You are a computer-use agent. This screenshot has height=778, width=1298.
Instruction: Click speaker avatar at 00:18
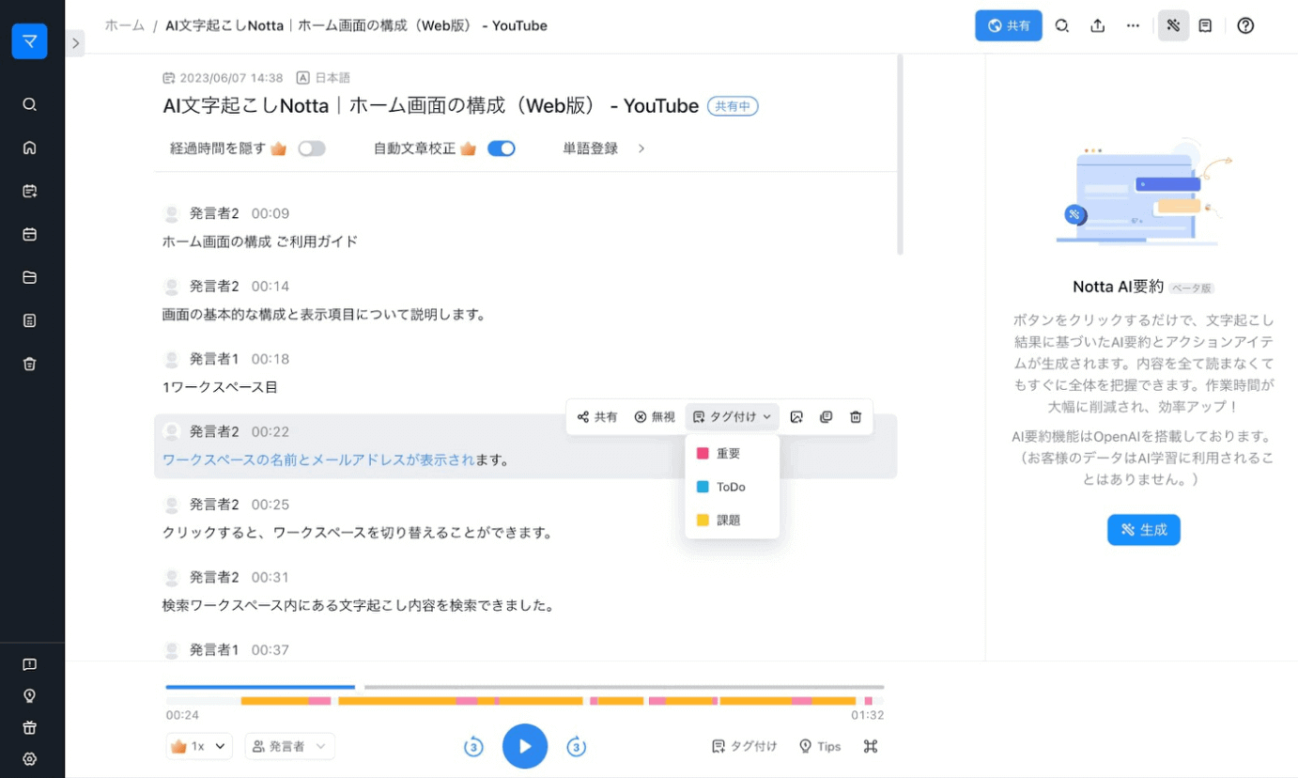coord(172,359)
